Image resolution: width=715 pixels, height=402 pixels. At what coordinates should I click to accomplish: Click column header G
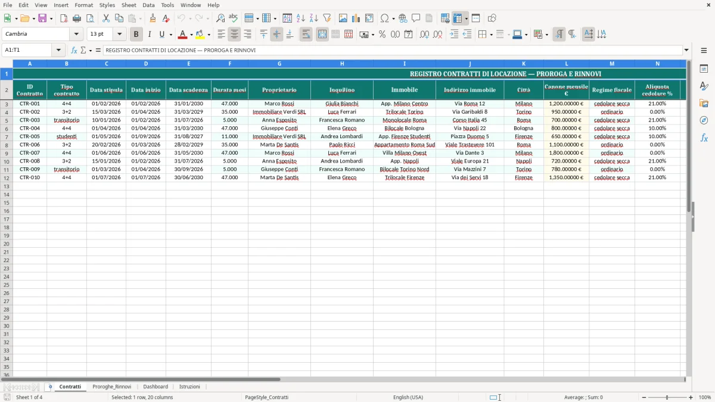point(279,63)
